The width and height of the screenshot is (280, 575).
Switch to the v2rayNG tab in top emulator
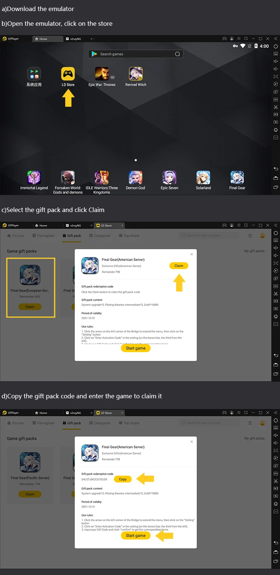coord(76,39)
